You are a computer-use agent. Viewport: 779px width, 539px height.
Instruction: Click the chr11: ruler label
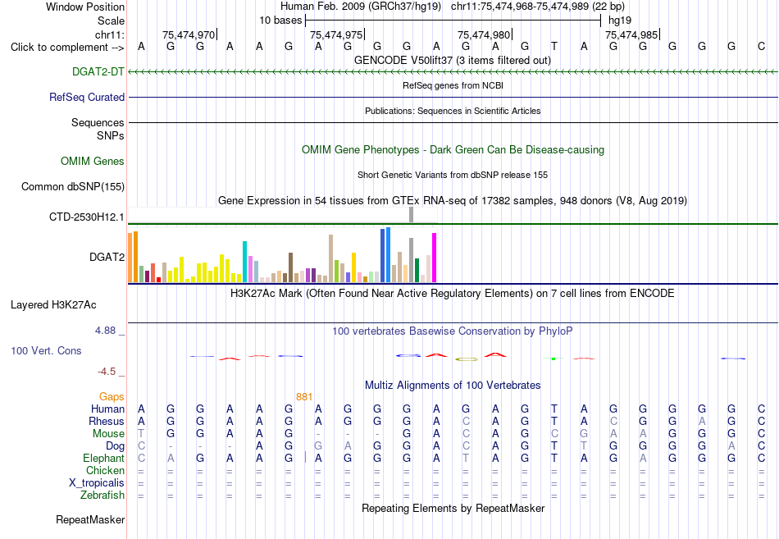109,34
